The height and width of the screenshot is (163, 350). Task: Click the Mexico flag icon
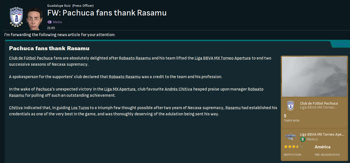point(303,139)
